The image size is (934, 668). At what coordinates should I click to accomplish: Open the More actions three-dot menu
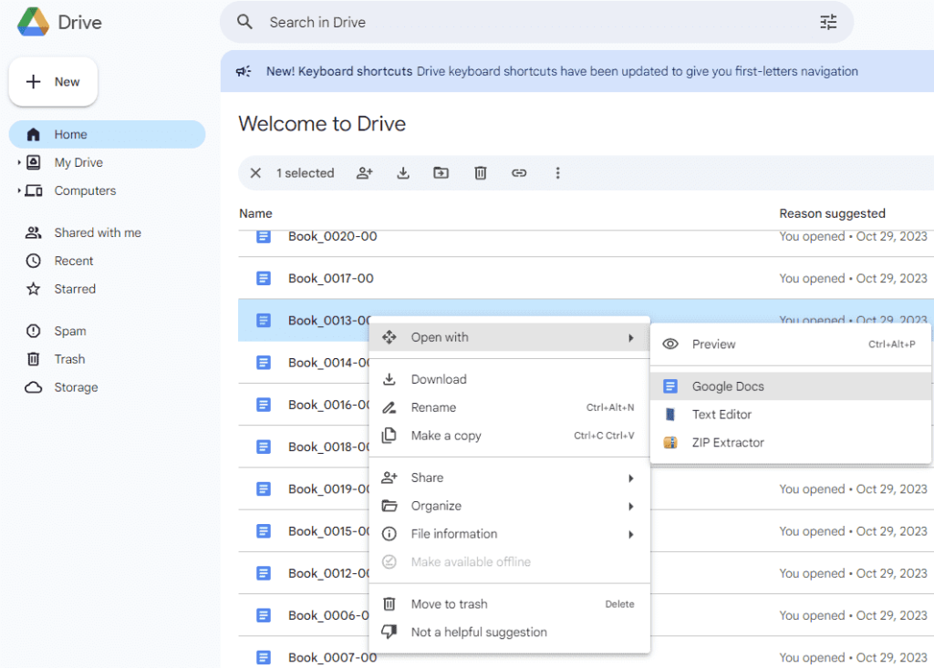pos(557,173)
